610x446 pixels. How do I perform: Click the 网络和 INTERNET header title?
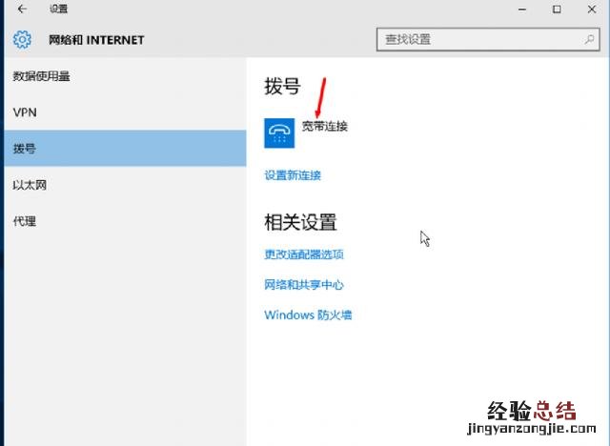(x=96, y=40)
